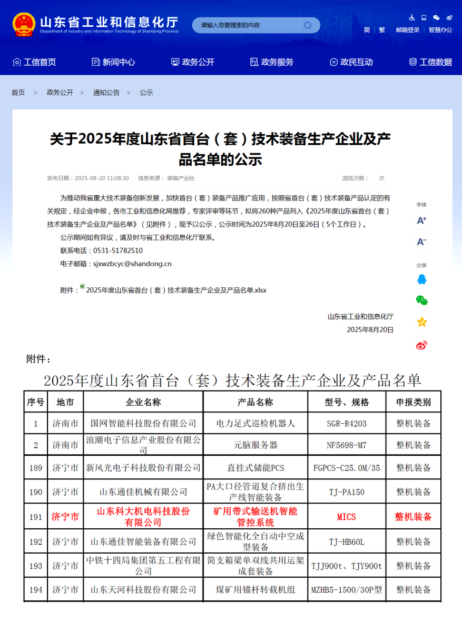Switch to simplified Chinese (简)
This screenshot has height=622, width=462.
(x=367, y=30)
